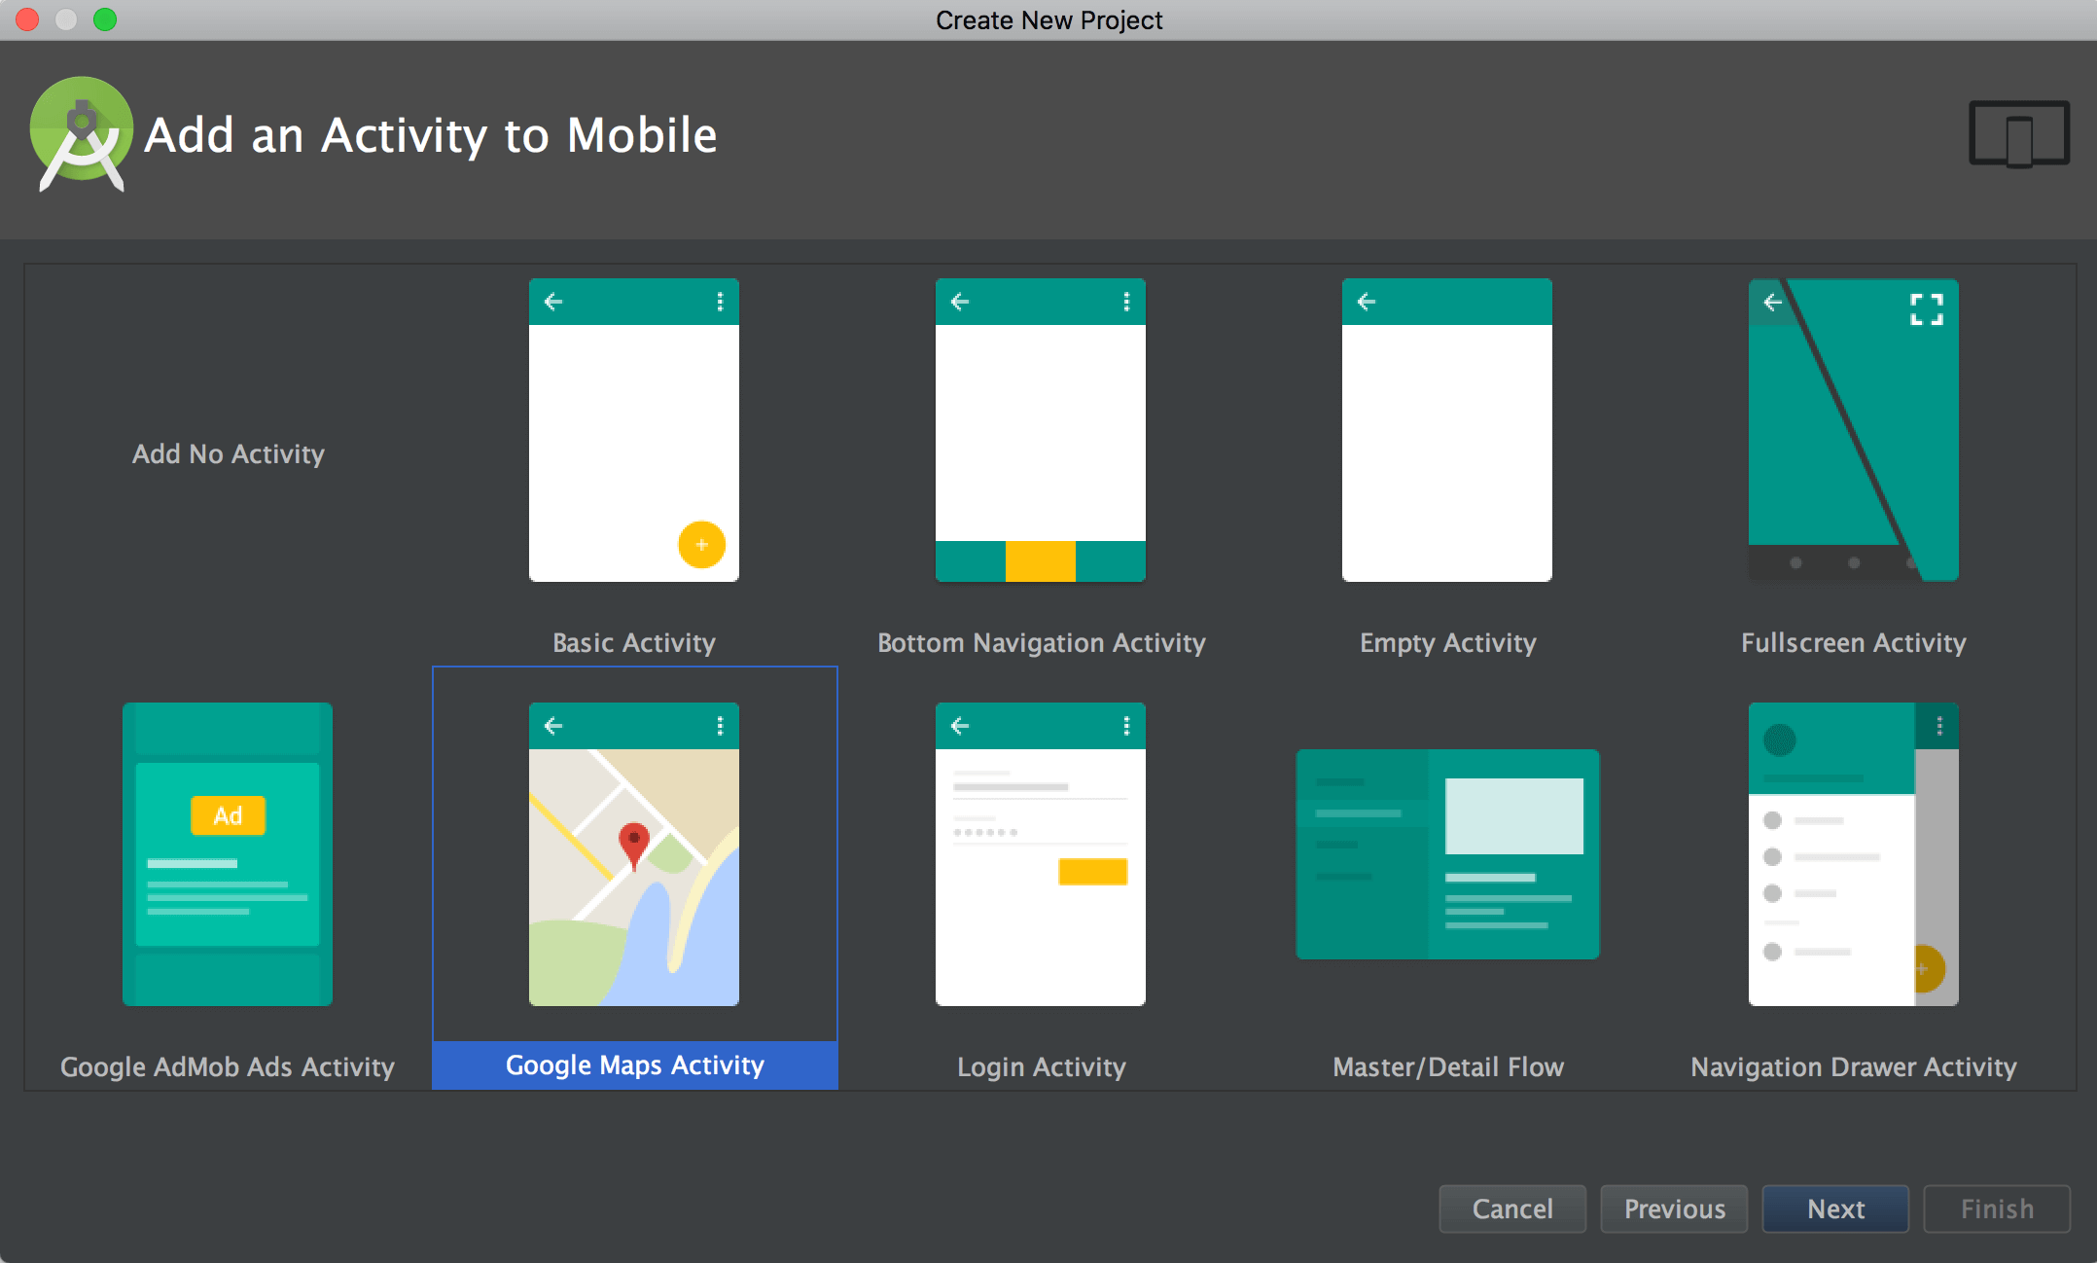Choose the Google AdMob Ads Activity template
The image size is (2097, 1263).
click(x=227, y=853)
